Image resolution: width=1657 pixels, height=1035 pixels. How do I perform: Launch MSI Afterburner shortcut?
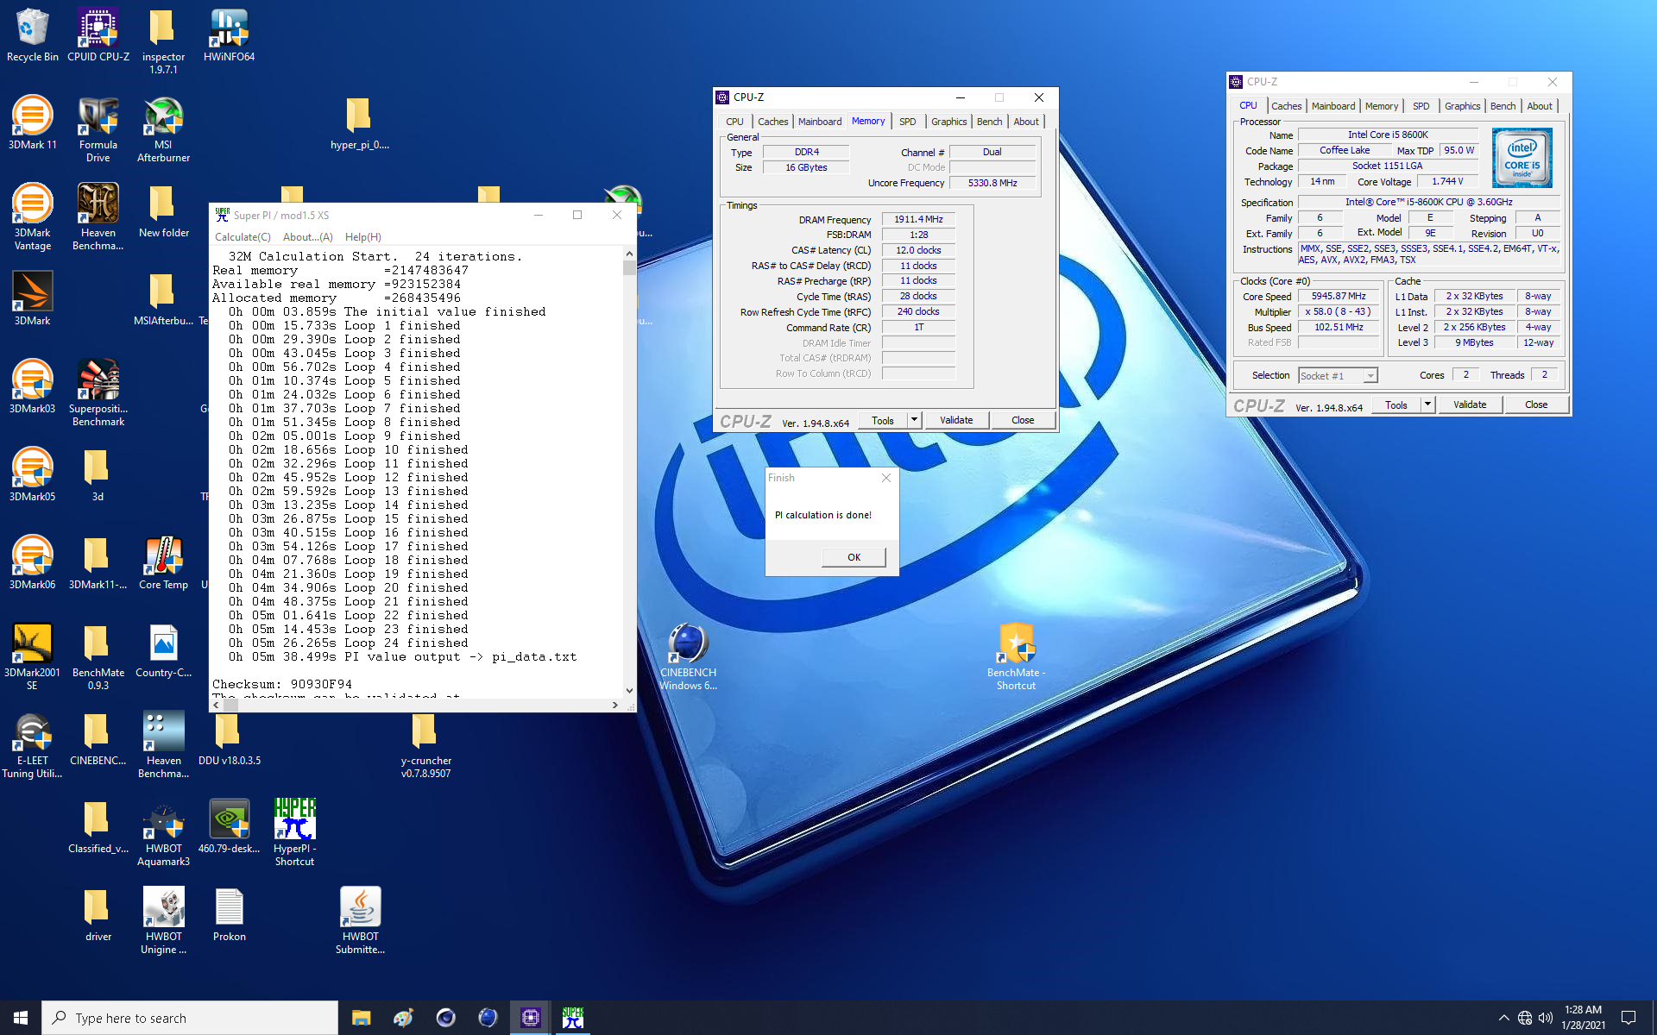pyautogui.click(x=163, y=129)
